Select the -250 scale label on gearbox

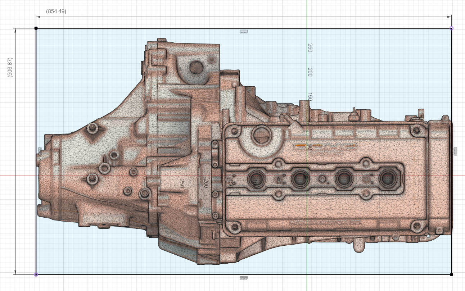point(182,182)
